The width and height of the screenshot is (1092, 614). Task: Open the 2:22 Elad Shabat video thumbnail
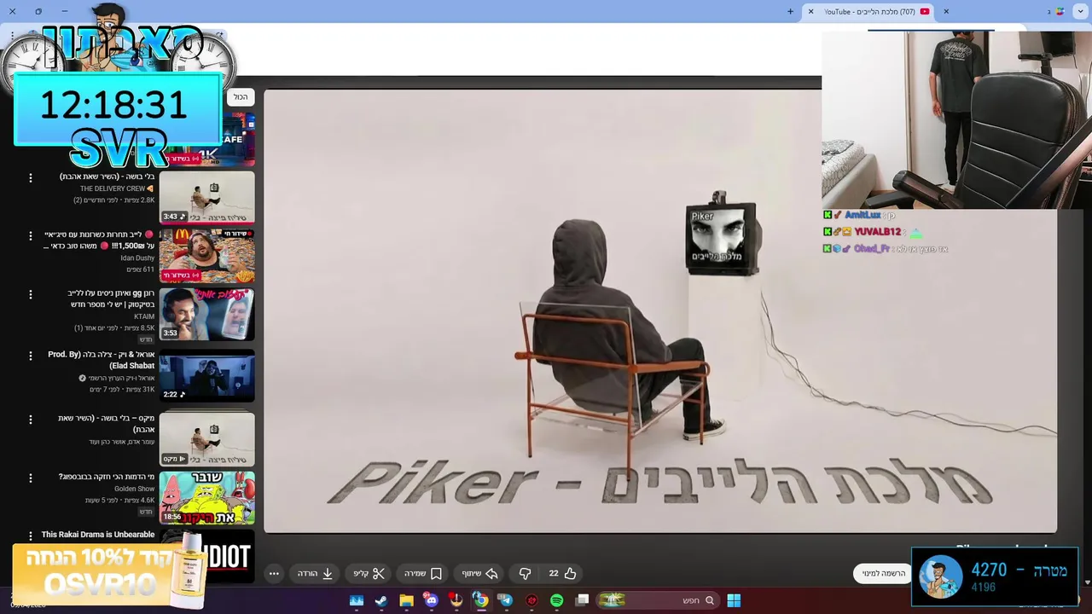pos(207,375)
